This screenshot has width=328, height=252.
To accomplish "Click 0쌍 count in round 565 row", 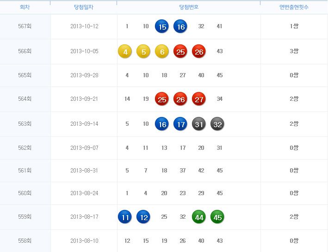I will (294, 75).
